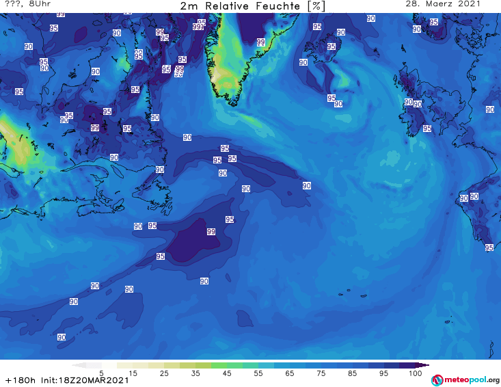501x387 pixels.
Task: Click the '99' label inside the dark Atlantic blob
Action: point(211,232)
